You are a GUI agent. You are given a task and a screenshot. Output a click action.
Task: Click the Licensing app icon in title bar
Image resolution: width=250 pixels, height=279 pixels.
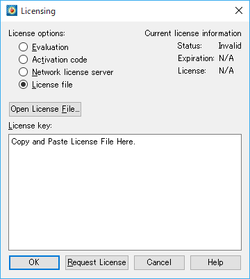[12, 11]
